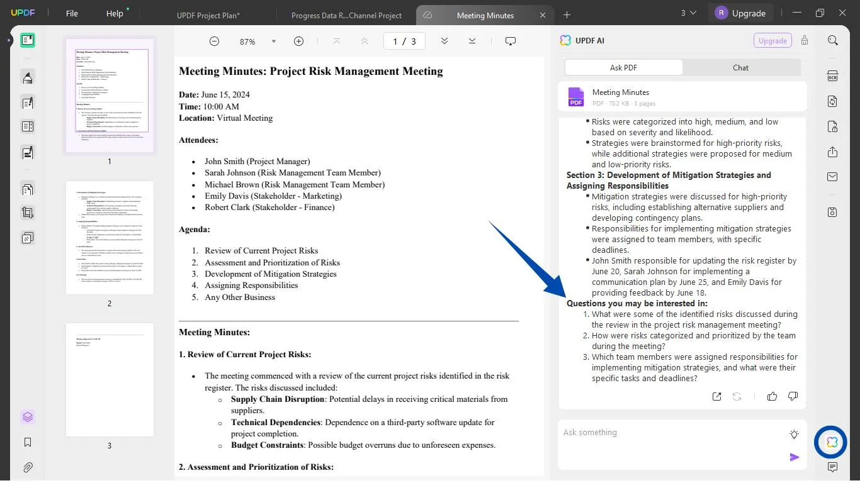Add a new tab with plus button
This screenshot has width=860, height=483.
567,14
